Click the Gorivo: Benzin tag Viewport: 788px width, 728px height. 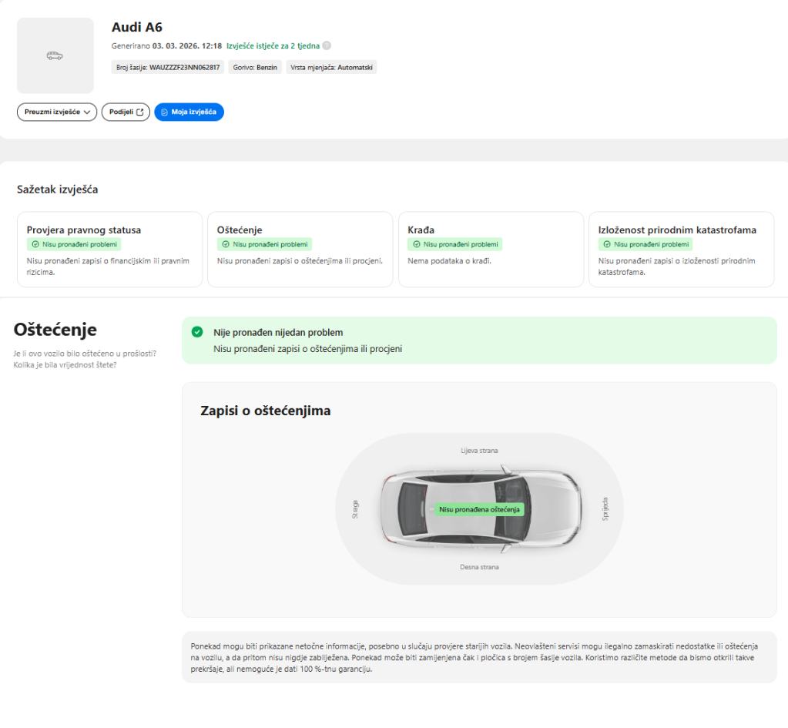click(256, 67)
